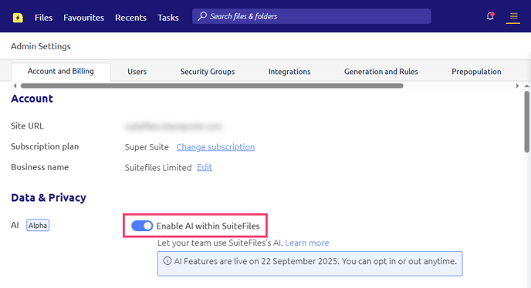The image size is (531, 288).
Task: Go to Recents
Action: click(130, 18)
